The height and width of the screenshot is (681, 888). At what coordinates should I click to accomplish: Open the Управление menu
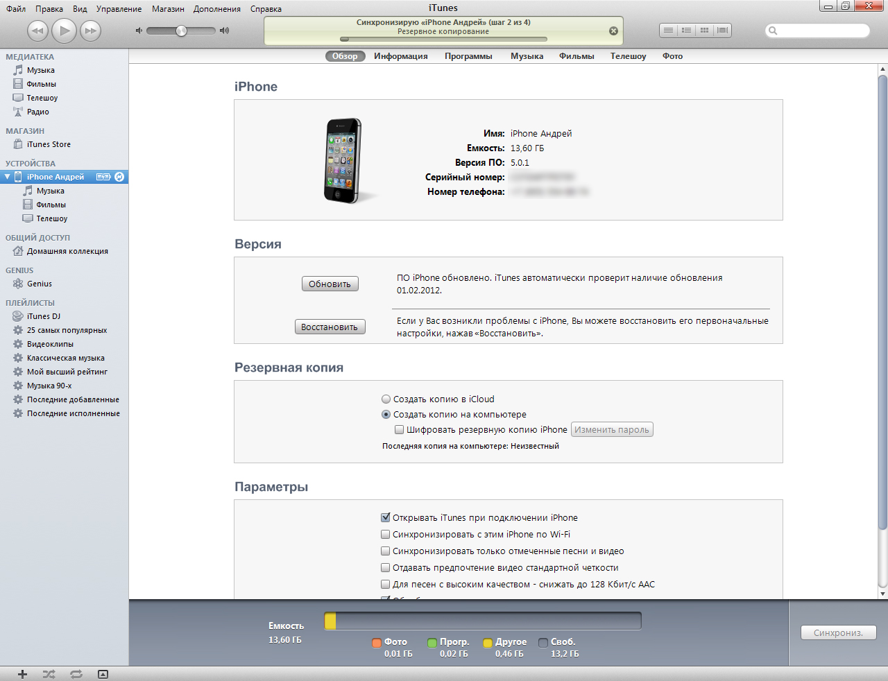[119, 9]
